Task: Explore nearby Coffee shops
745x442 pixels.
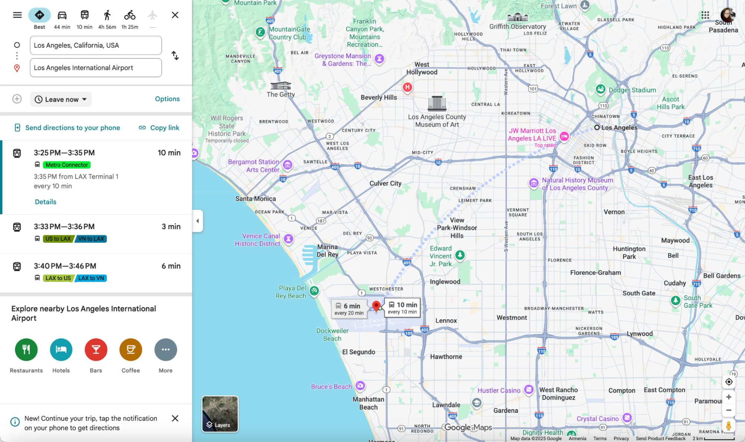Action: click(131, 356)
